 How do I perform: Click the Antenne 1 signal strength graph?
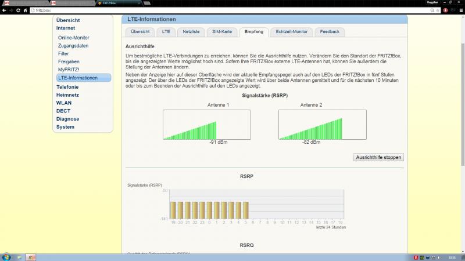207,125
